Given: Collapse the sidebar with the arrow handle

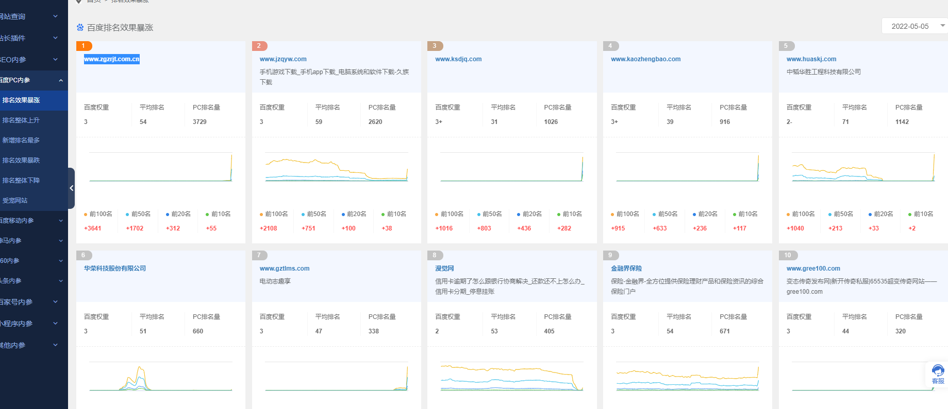Looking at the screenshot, I should (x=71, y=188).
